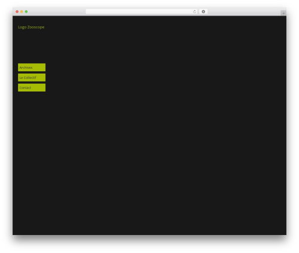Open a new tab with the plus icon
299x253 pixels.
coord(283,13)
